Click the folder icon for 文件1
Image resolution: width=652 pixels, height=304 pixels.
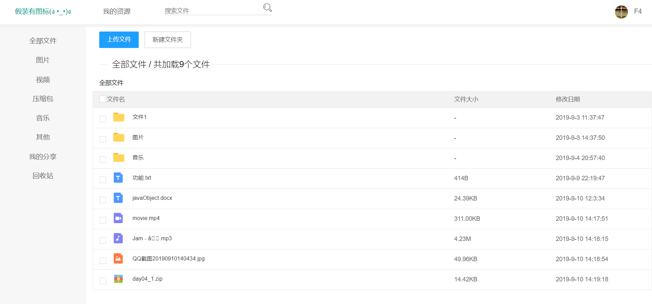click(119, 117)
